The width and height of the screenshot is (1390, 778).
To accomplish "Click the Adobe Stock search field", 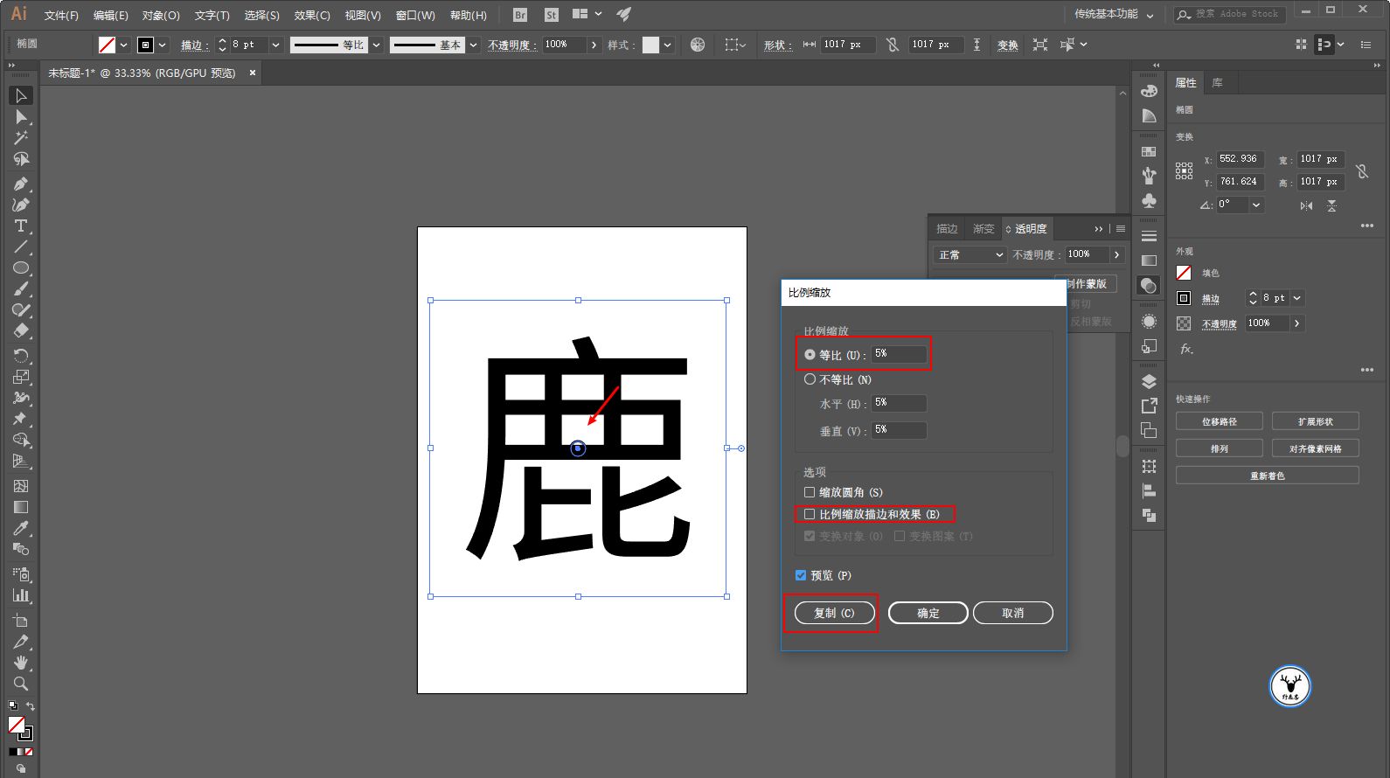I will (x=1228, y=14).
